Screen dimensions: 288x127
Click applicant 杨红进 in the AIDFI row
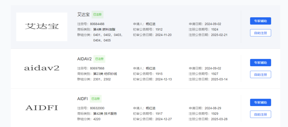pyautogui.click(x=150, y=108)
